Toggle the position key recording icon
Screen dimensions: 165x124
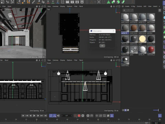tap(97, 116)
